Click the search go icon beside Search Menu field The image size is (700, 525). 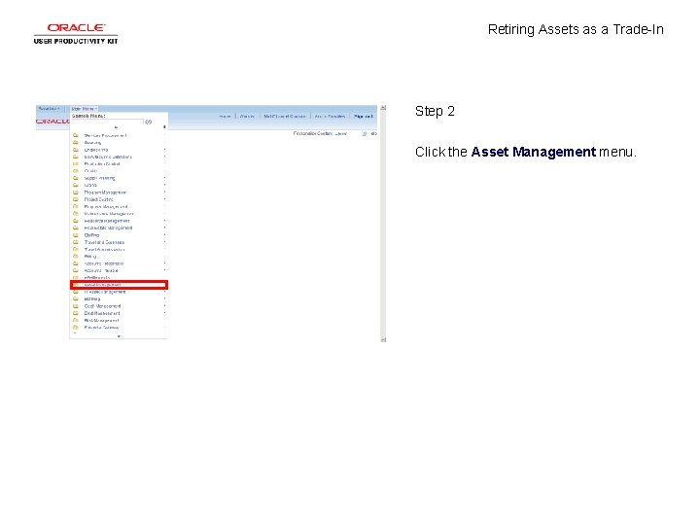[x=148, y=122]
